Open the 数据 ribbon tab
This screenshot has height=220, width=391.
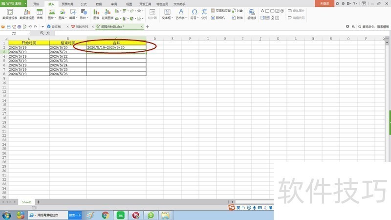[99, 3]
